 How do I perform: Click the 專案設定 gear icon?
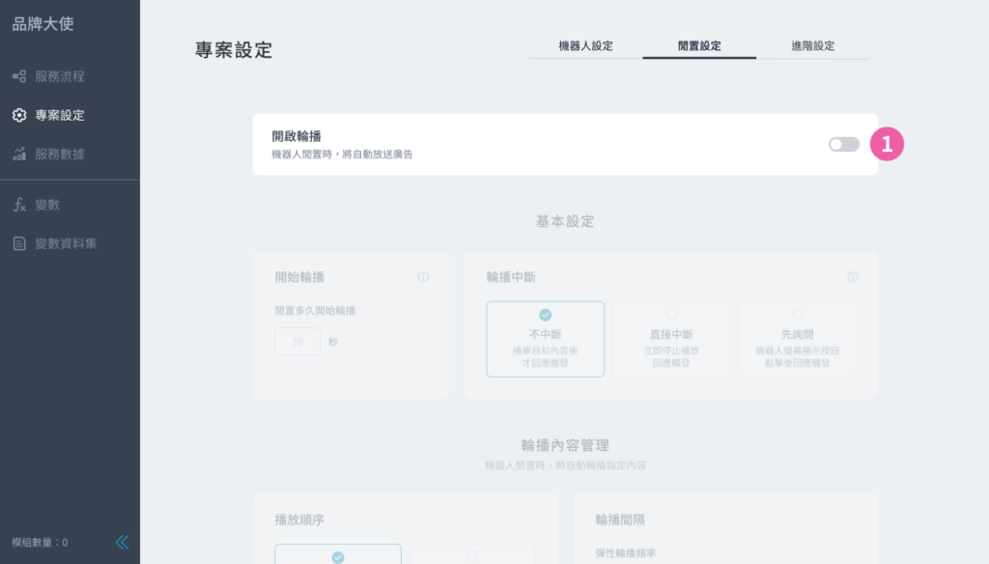coord(19,116)
